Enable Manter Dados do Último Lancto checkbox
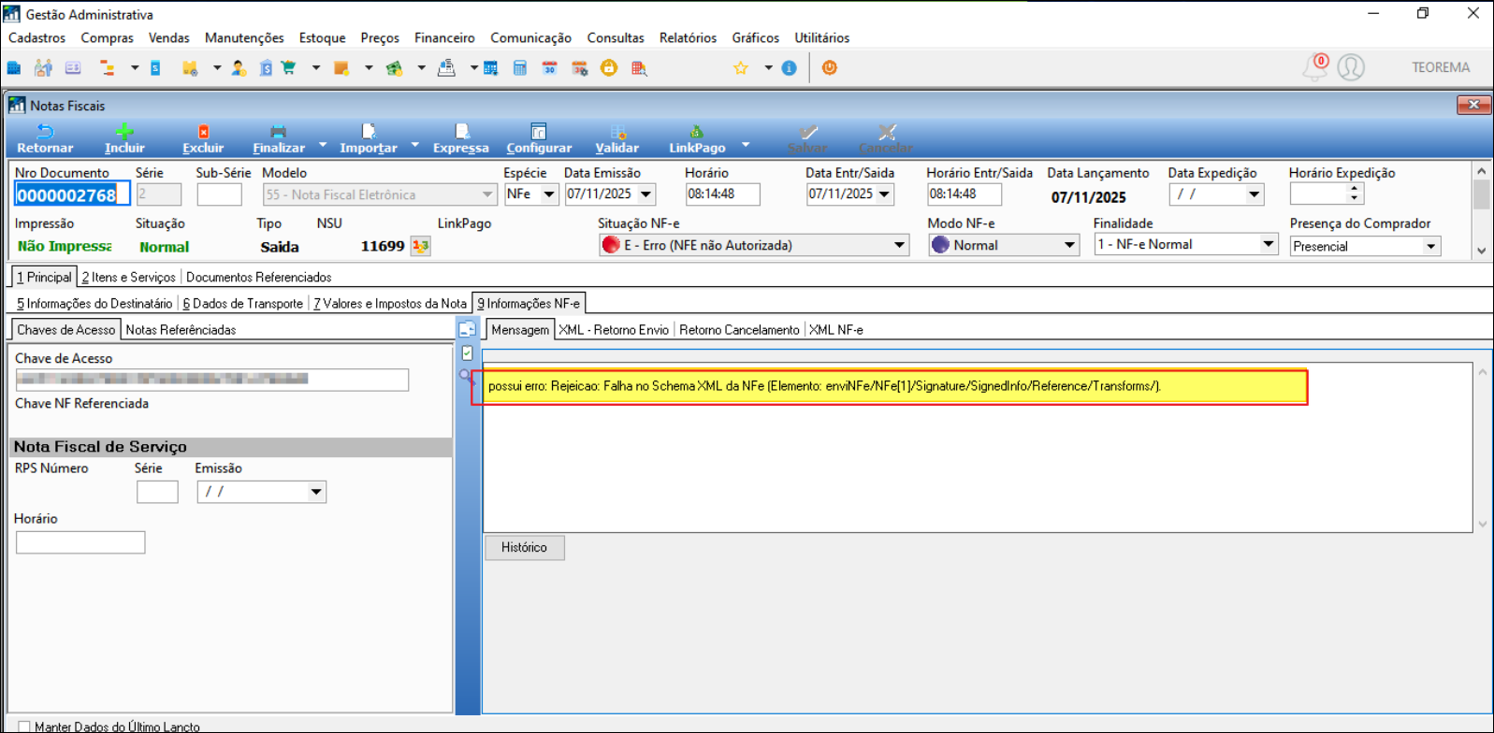Screen dimensions: 1494x733 point(24,726)
